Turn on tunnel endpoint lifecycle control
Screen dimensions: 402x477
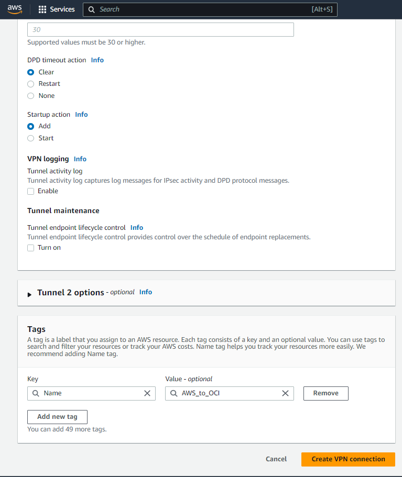point(31,248)
